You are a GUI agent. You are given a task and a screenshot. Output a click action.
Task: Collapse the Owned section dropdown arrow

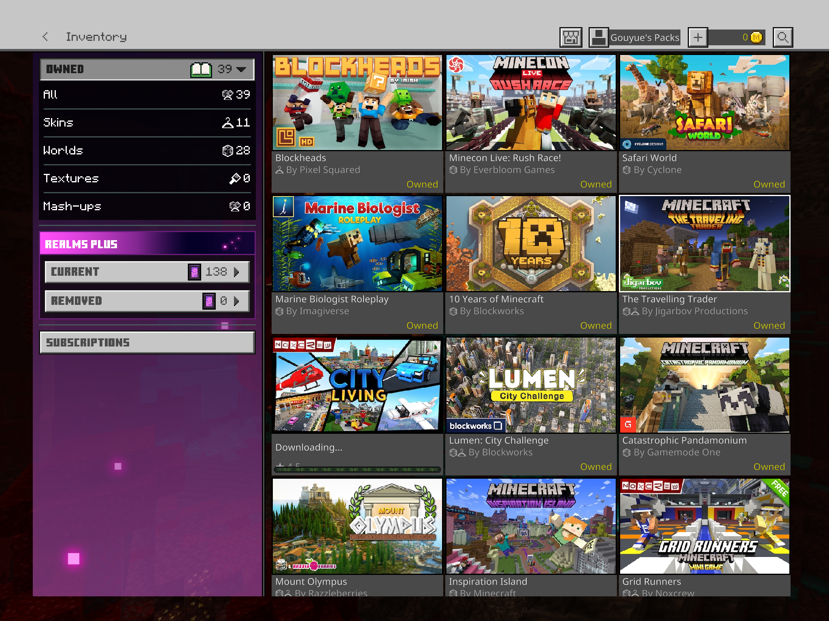pyautogui.click(x=242, y=70)
